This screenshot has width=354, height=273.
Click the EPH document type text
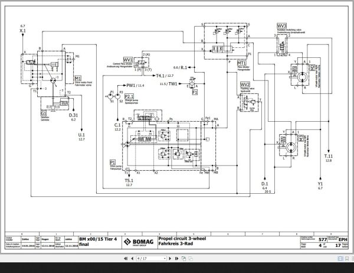(343, 239)
